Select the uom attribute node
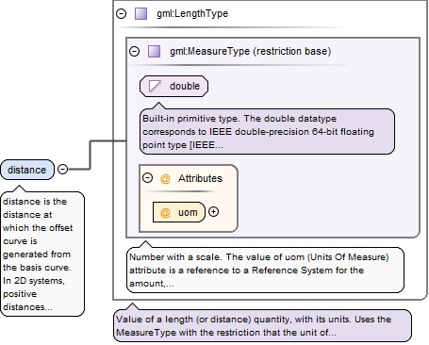The height and width of the screenshot is (345, 429). pyautogui.click(x=179, y=212)
